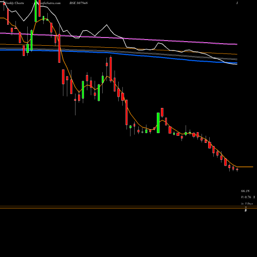This screenshot has height=257, width=257.
Task: Click the tall green candle beside 'MunafaSutra.com'
Action: [x=35, y=11]
